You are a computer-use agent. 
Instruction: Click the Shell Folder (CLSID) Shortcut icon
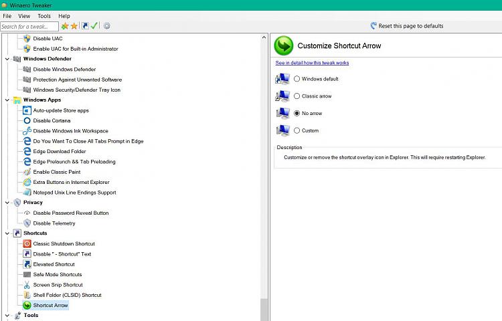pos(27,295)
